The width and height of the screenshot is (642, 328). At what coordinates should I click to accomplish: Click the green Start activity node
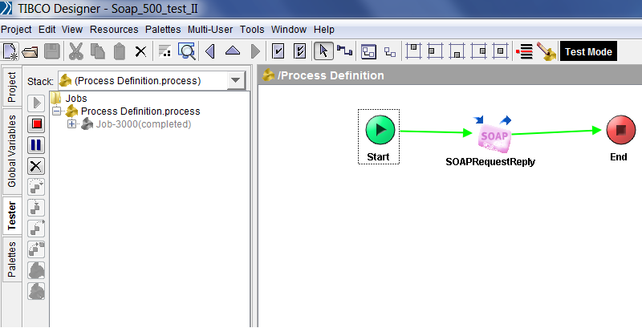pyautogui.click(x=379, y=130)
